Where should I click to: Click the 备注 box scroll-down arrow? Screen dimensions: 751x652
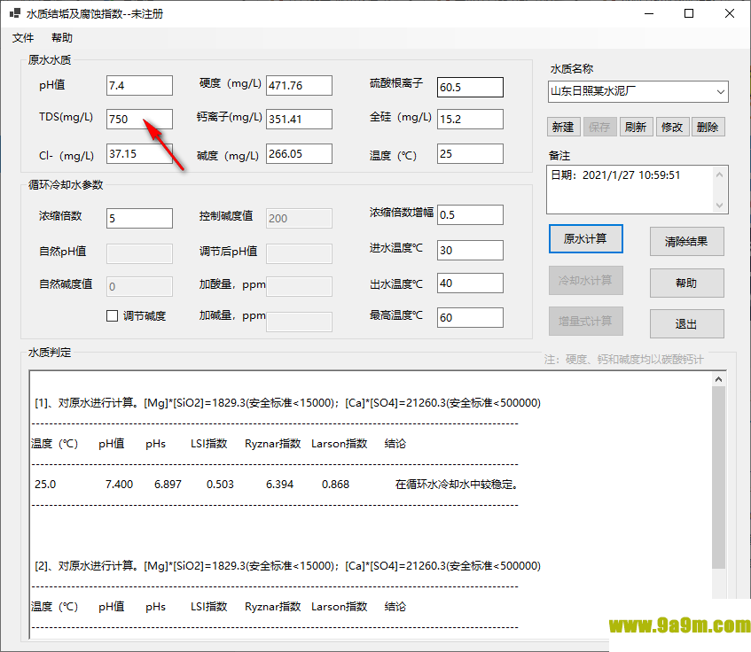point(719,206)
